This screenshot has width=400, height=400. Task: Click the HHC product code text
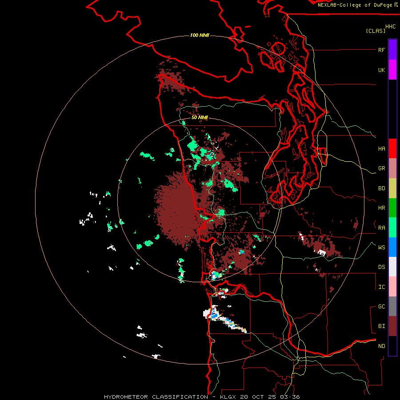(x=391, y=27)
